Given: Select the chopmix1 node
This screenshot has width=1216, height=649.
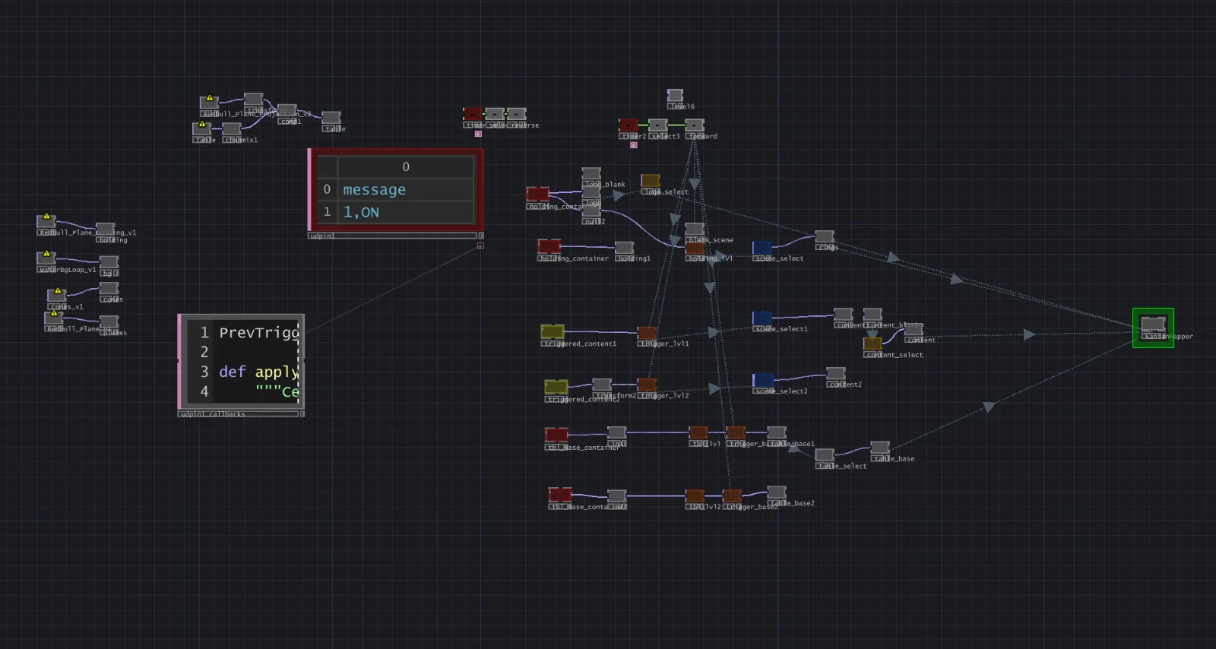Looking at the screenshot, I should coord(232,129).
